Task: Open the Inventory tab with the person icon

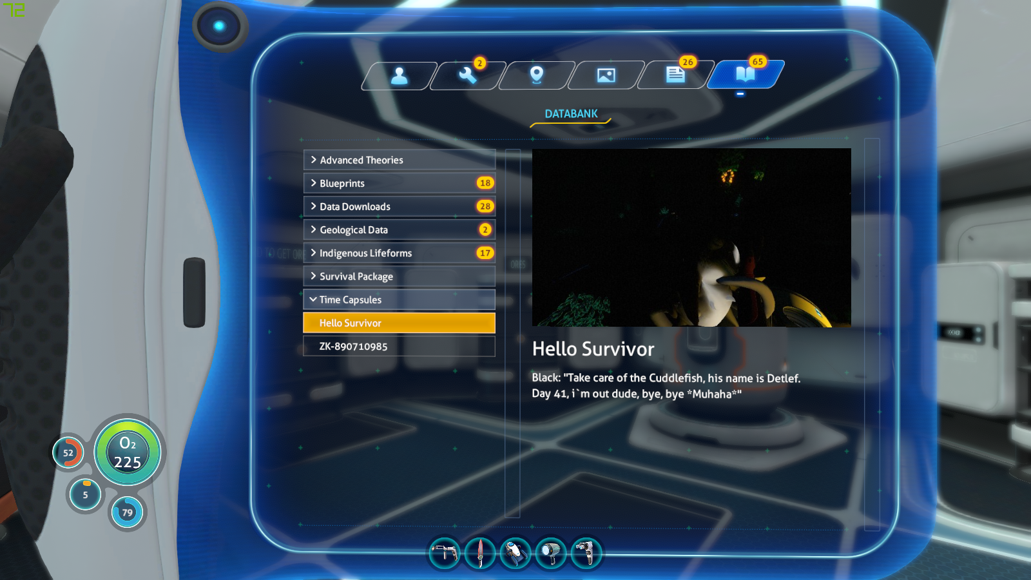Action: pyautogui.click(x=400, y=76)
